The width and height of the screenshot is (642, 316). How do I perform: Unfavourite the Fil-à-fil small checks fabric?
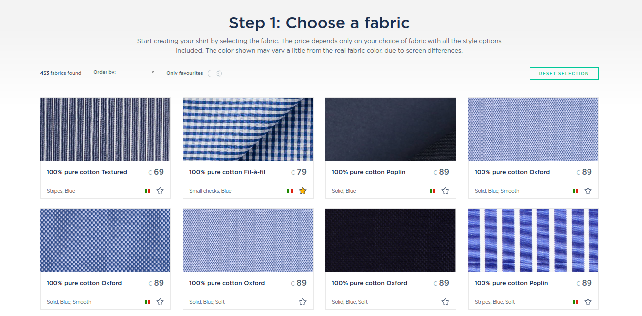click(303, 191)
